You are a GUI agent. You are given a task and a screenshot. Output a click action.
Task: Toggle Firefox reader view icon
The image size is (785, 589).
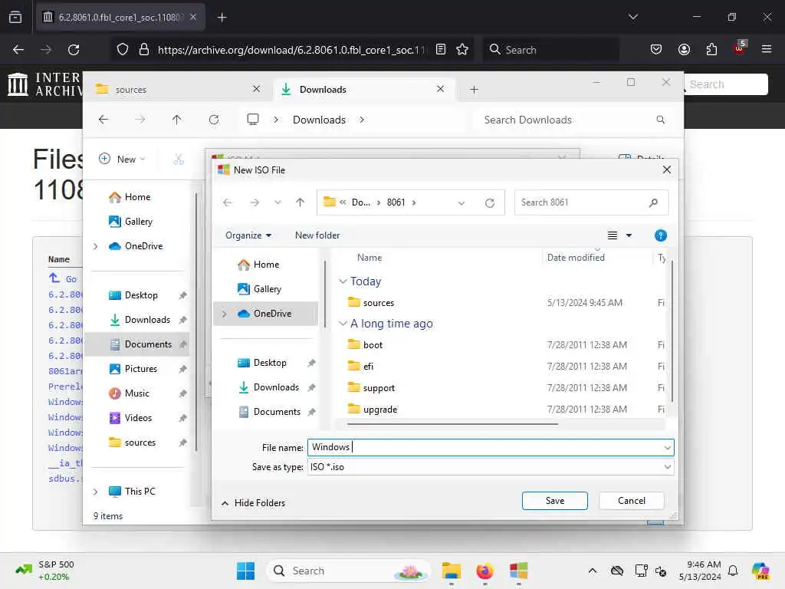coord(441,50)
